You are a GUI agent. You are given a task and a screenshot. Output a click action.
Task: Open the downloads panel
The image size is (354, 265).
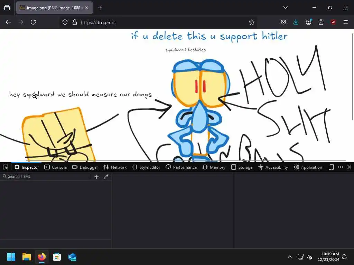click(x=296, y=22)
